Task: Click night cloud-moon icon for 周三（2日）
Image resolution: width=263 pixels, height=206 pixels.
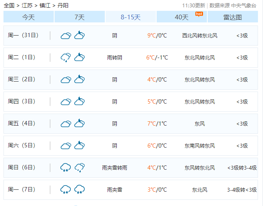Action: point(80,79)
